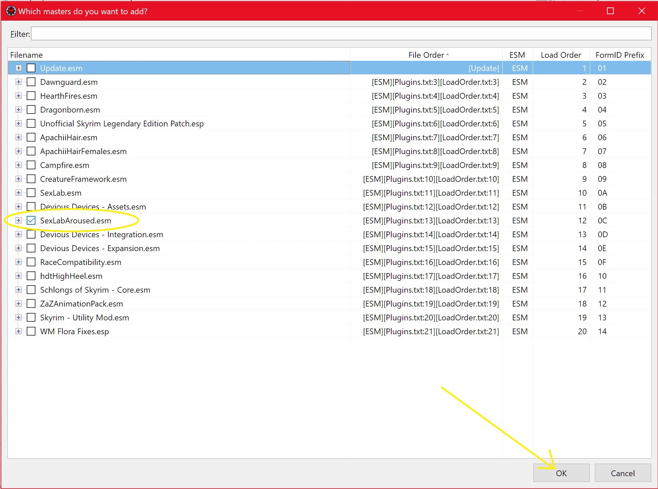Expand the Campfire.esm plus sign

[x=19, y=165]
